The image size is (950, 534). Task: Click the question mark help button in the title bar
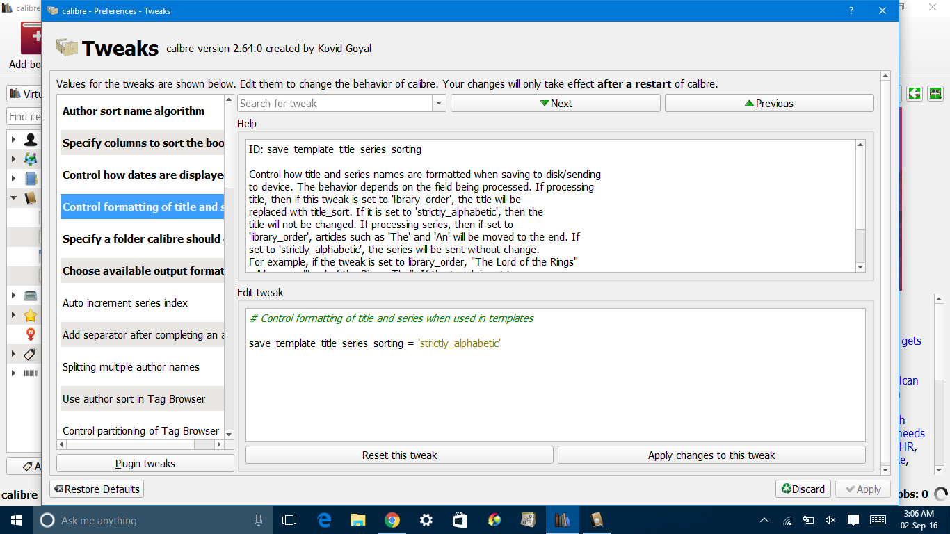[x=851, y=10]
